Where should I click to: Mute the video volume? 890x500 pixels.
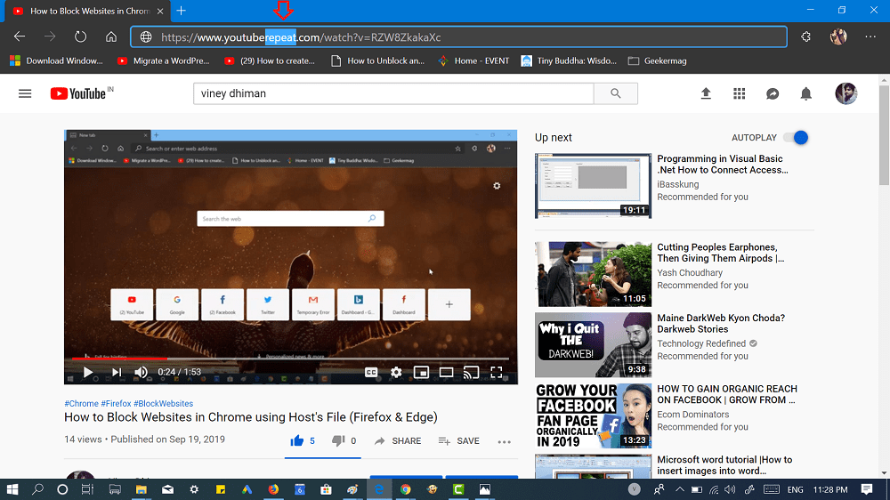pyautogui.click(x=141, y=372)
